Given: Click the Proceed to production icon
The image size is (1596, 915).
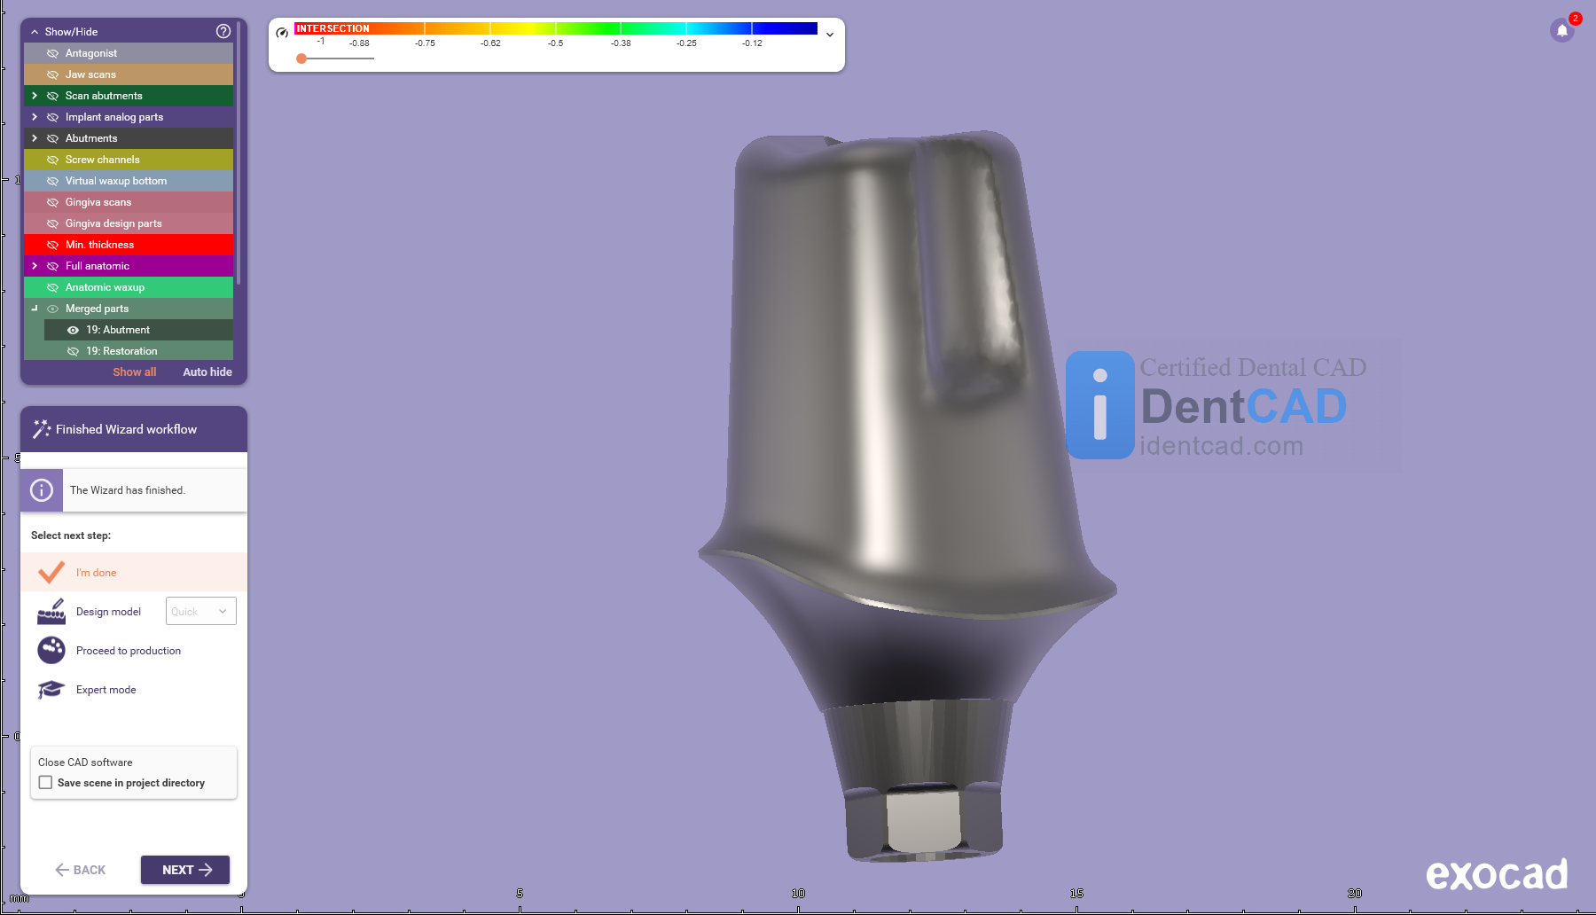Looking at the screenshot, I should coord(51,651).
